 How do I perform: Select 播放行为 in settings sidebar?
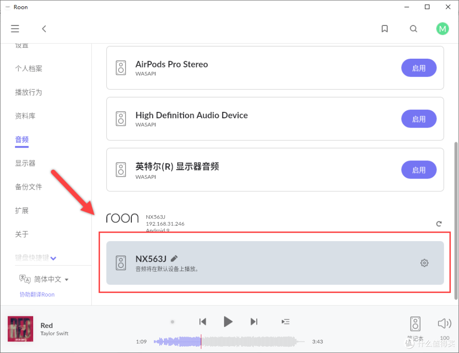[28, 92]
